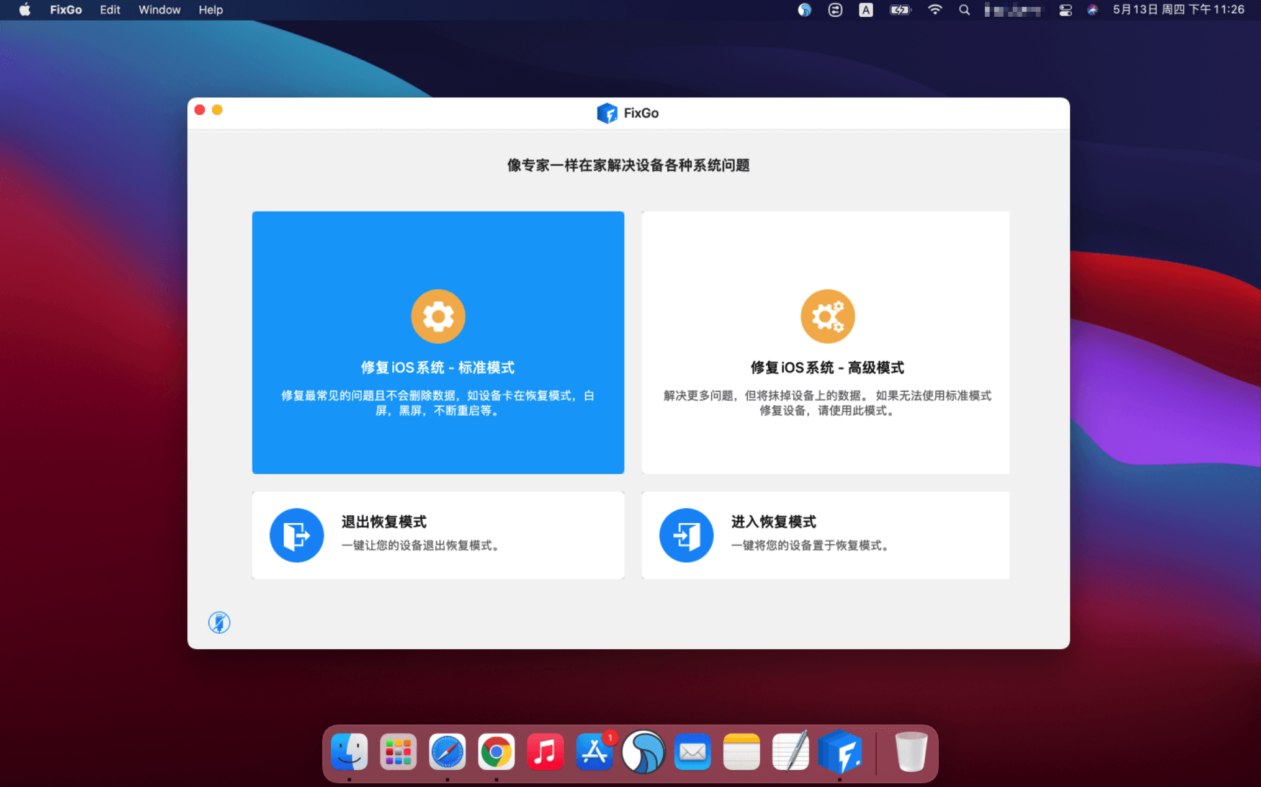Image resolution: width=1261 pixels, height=787 pixels.
Task: Click the orange gear icon for standard mode
Action: [438, 316]
